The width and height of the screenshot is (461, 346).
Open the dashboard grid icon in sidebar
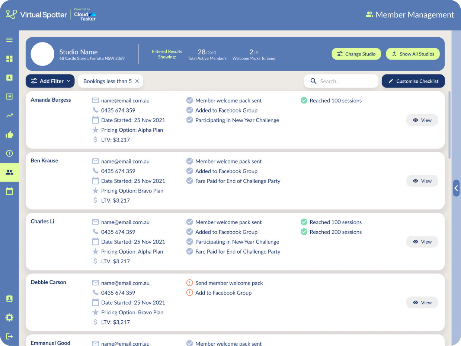(9, 59)
